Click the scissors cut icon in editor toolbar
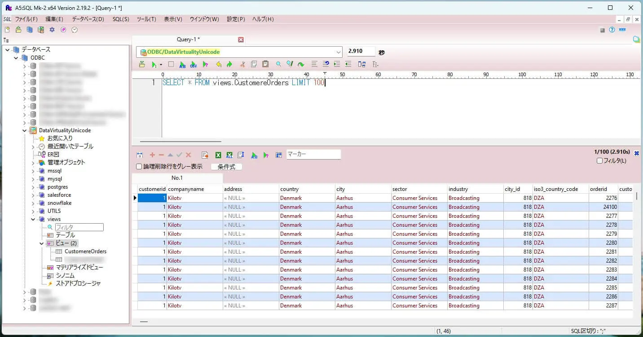Viewport: 643px width, 337px height. pyautogui.click(x=242, y=65)
